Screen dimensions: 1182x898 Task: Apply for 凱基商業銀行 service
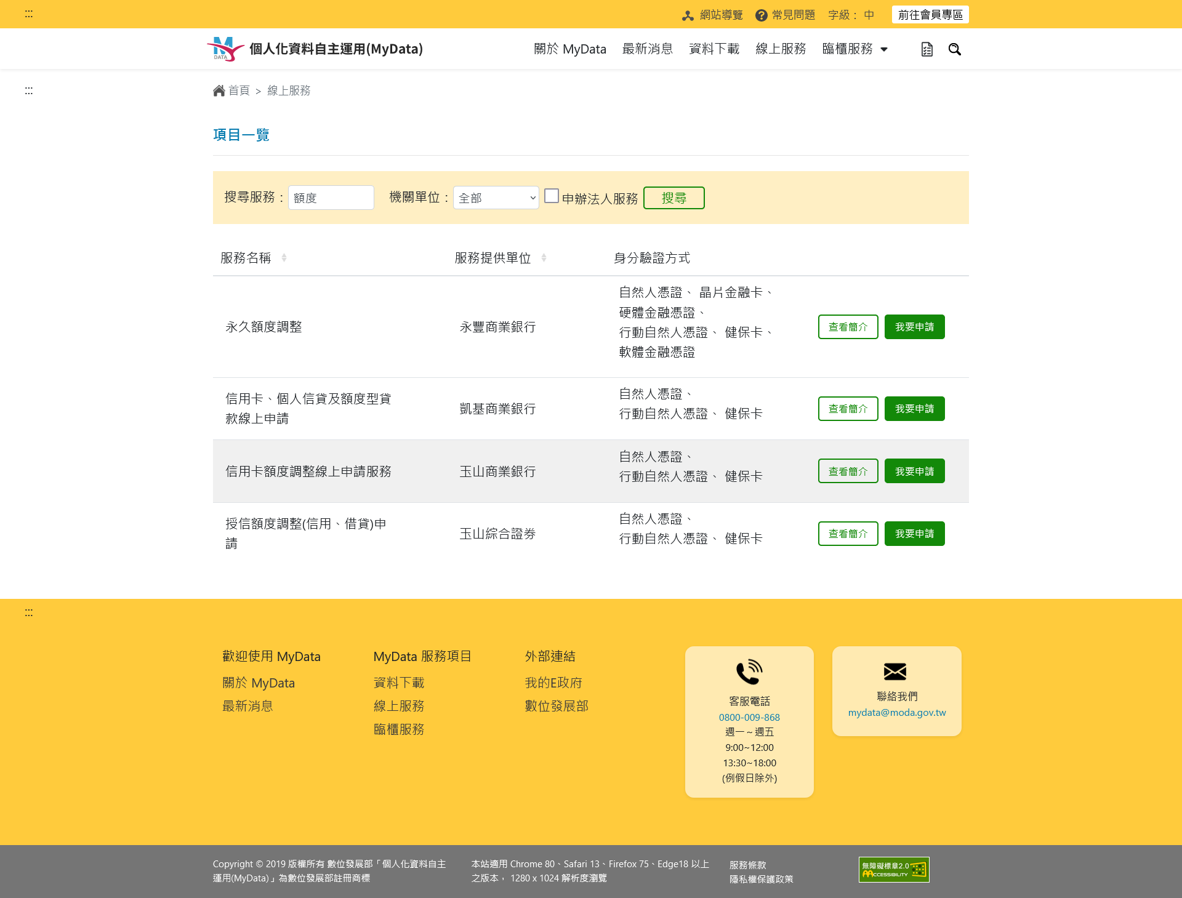(914, 409)
